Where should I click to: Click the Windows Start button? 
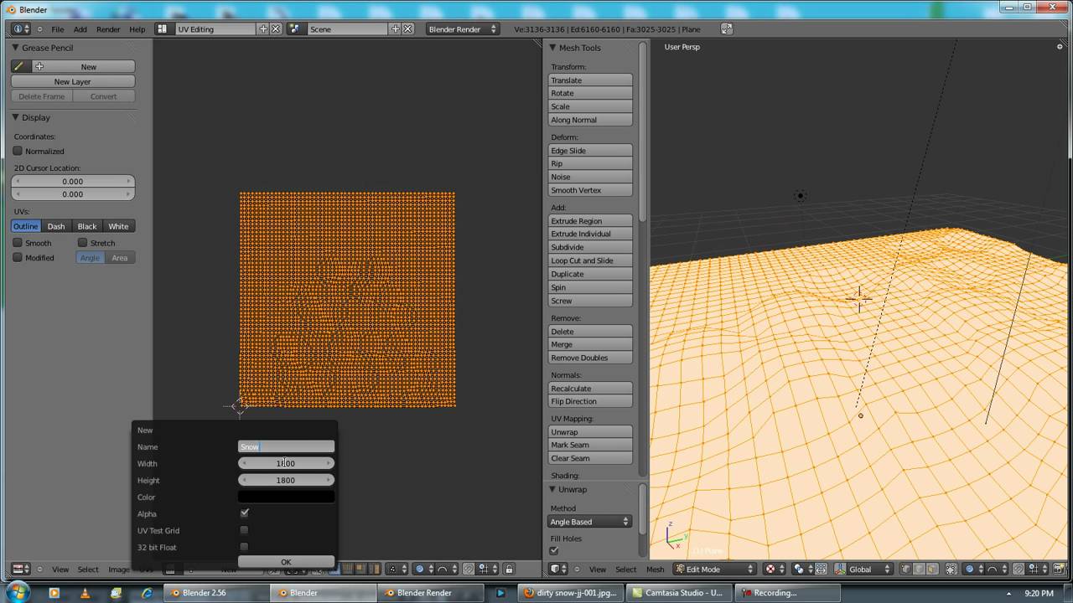pos(17,592)
